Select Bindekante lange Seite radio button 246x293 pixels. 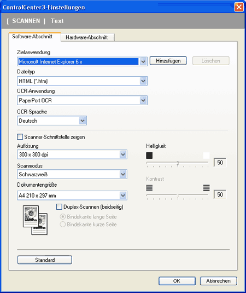point(63,216)
